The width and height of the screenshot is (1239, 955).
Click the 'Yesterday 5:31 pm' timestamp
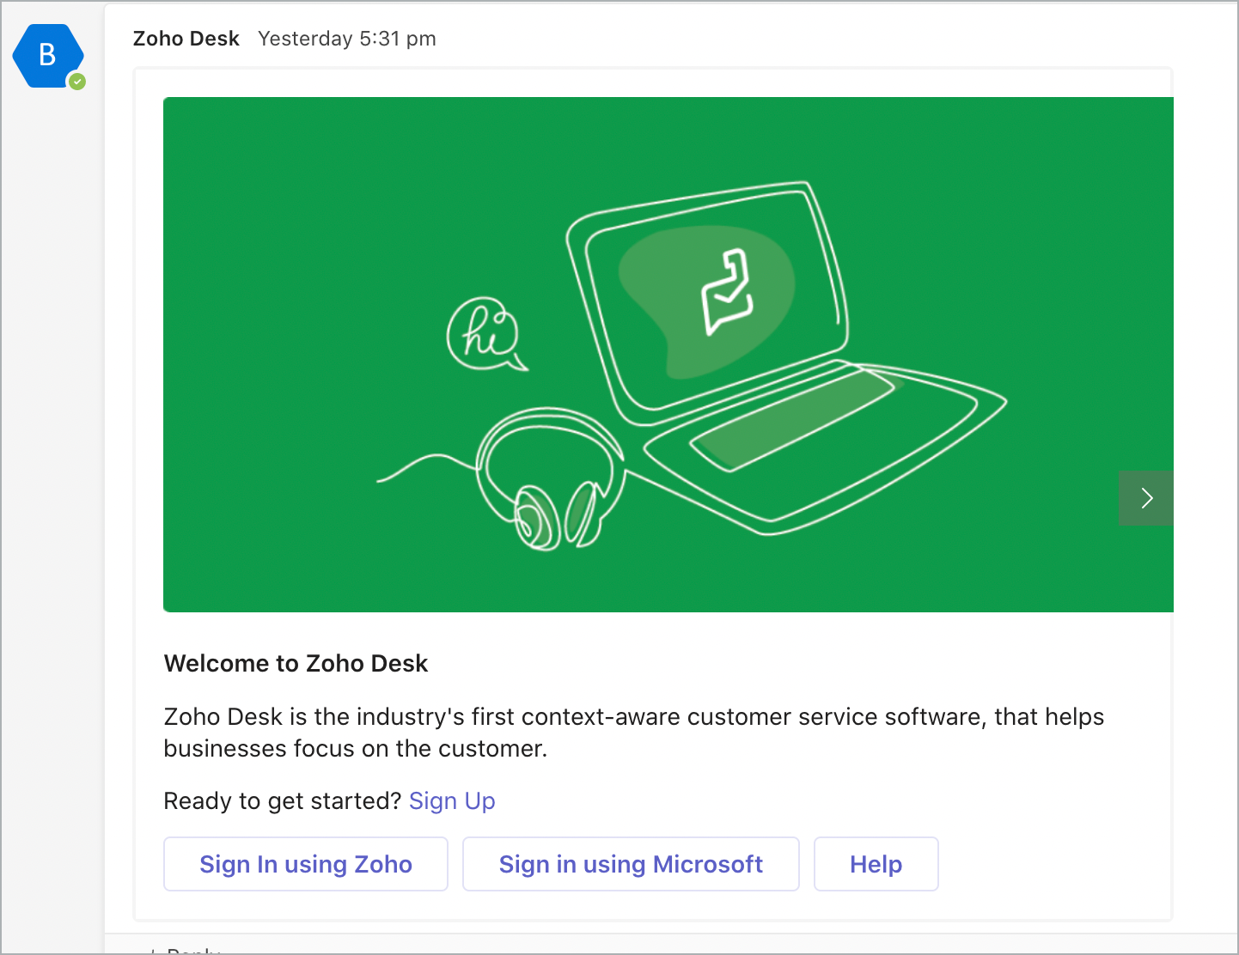[x=347, y=39]
